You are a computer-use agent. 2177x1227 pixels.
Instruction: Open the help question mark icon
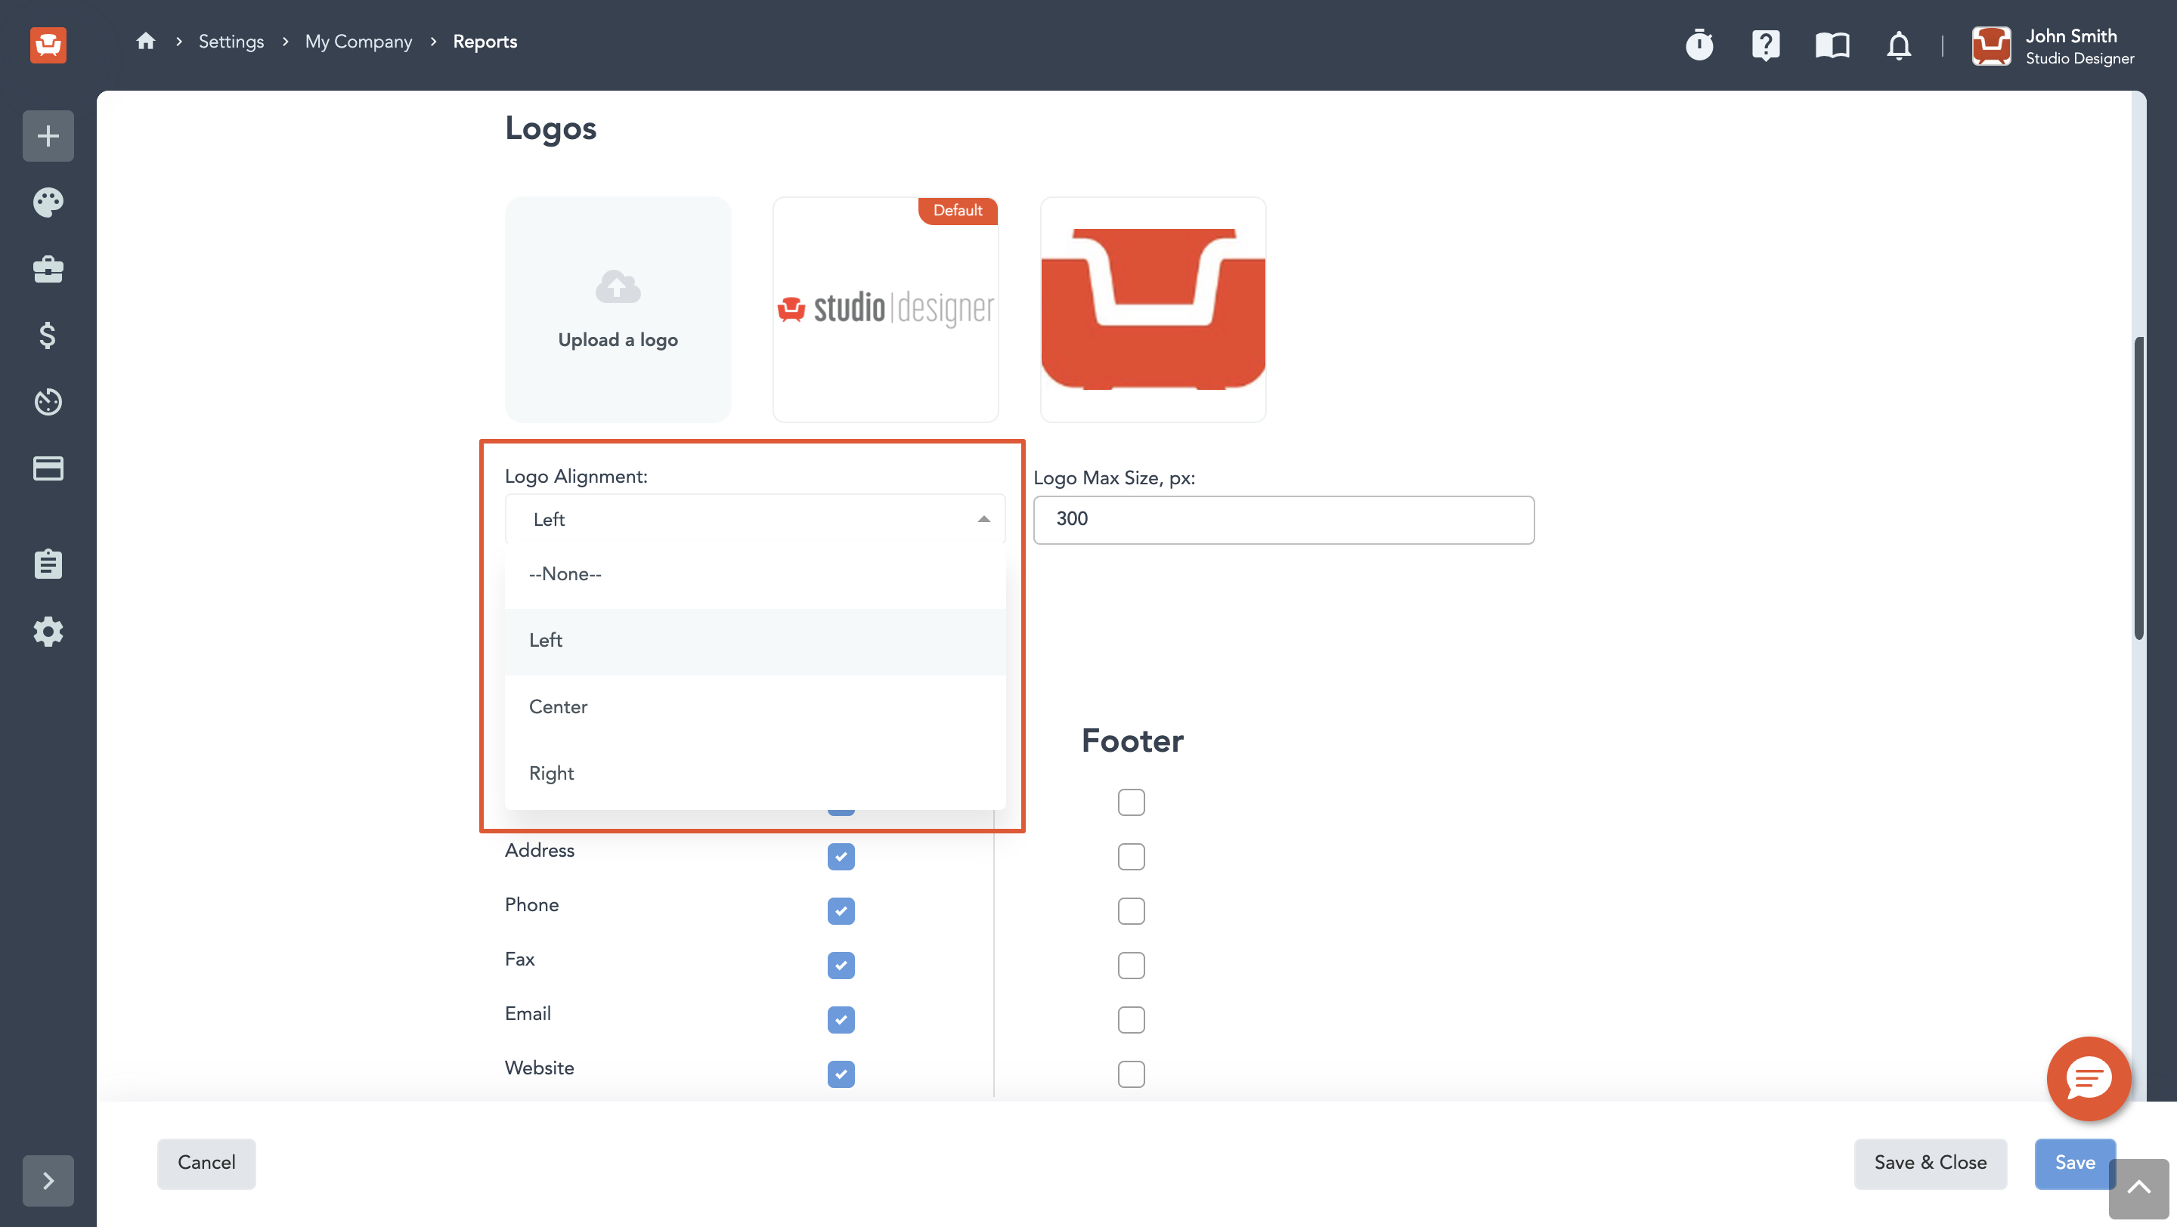click(1766, 44)
